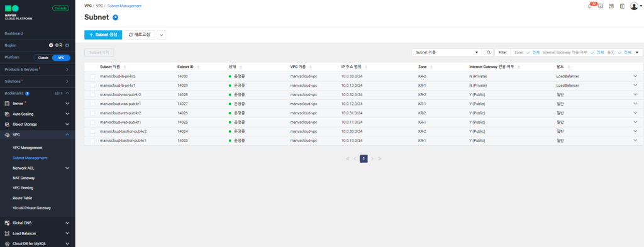Click the Naver Cloud Platform logo
644x247 pixels.
[x=18, y=13]
